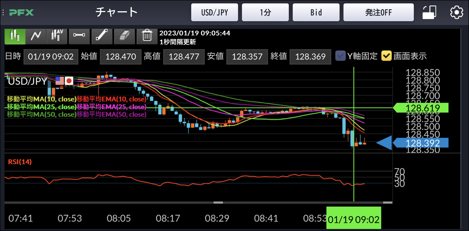Image resolution: width=469 pixels, height=231 pixels.
Task: Click the green 01/19 09:02 time label
Action: (x=353, y=218)
